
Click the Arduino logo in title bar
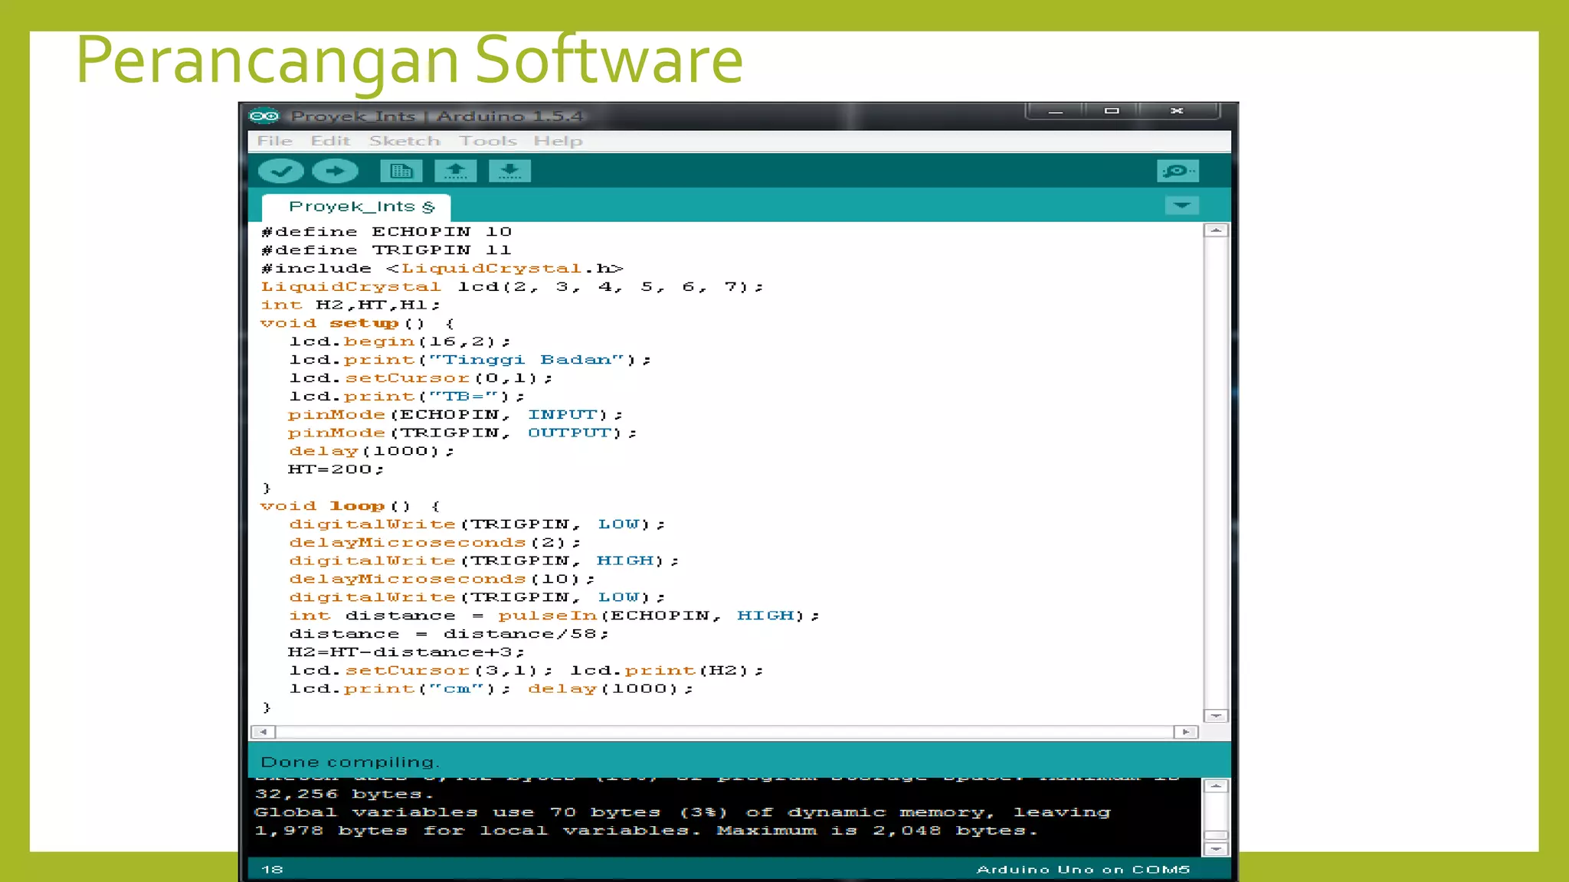(x=264, y=116)
